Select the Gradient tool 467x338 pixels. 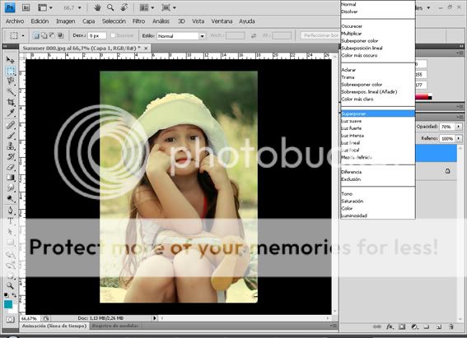(x=11, y=178)
